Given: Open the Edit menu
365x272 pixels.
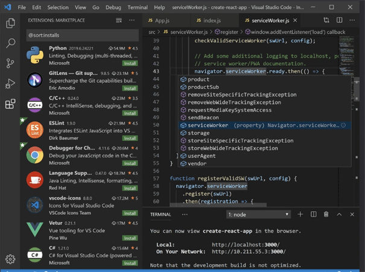Looking at the screenshot, I should pyautogui.click(x=37, y=7).
